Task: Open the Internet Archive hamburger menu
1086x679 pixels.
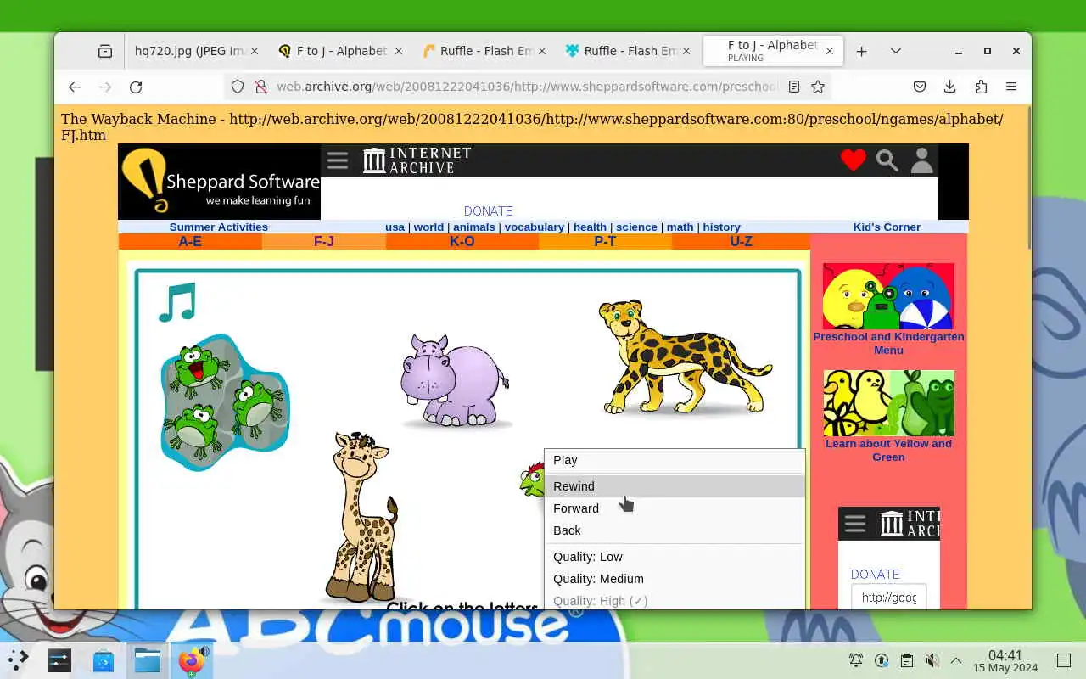Action: pos(338,160)
